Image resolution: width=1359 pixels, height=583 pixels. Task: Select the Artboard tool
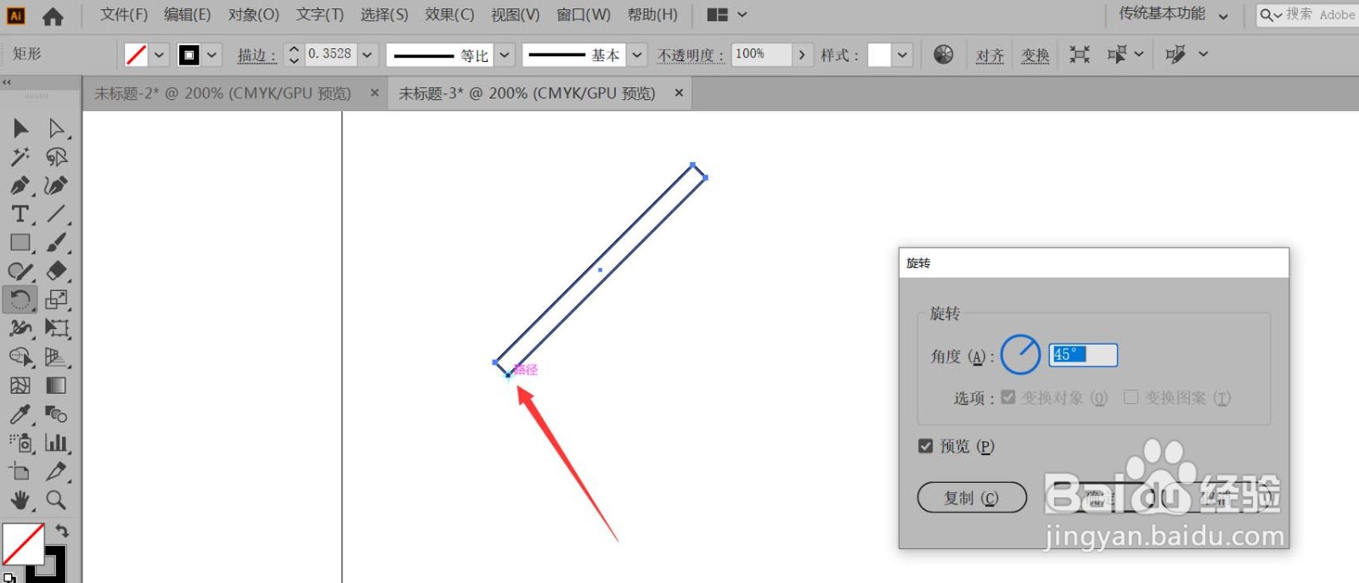pos(20,471)
